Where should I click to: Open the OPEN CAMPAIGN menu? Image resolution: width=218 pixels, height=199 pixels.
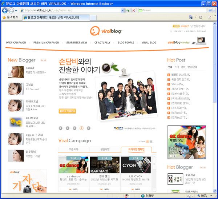click(x=16, y=43)
